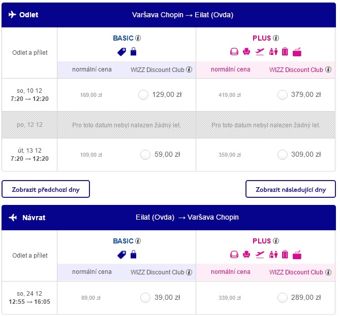This screenshot has height=316, width=340.
Task: Click info icon beside BASIC WIZZ Discount Club in Odlet
Action: tap(189, 69)
